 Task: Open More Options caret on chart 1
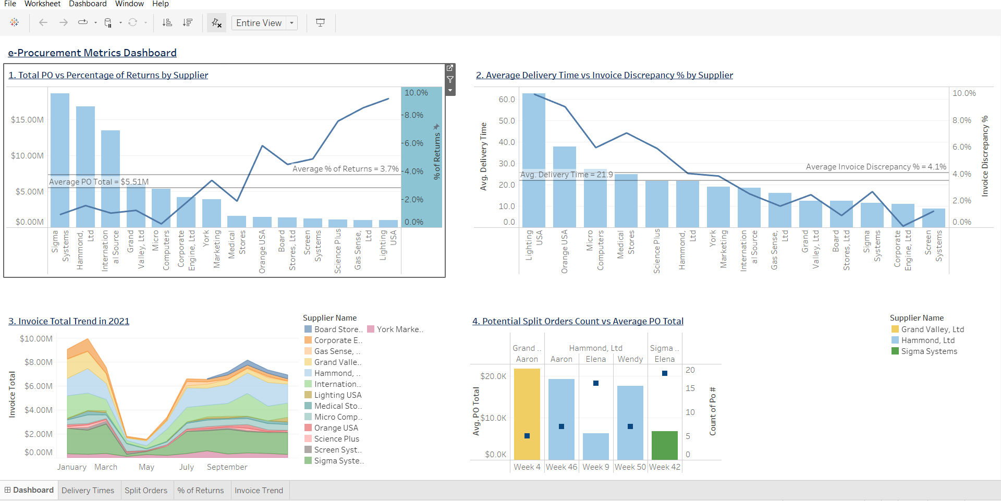[450, 91]
